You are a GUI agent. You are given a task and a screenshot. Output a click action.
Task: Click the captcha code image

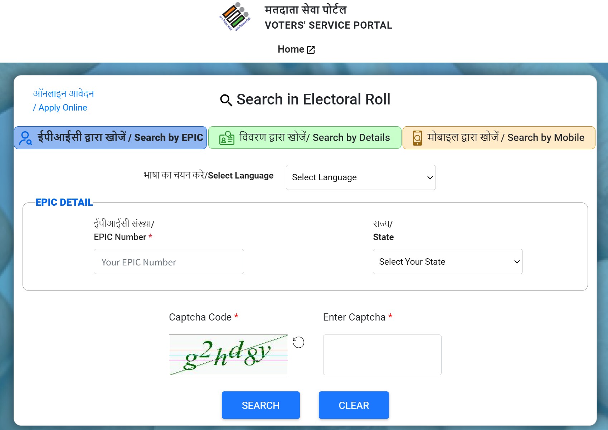(228, 355)
